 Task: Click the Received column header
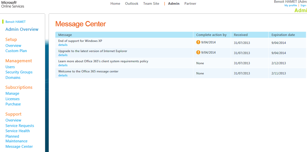pyautogui.click(x=241, y=35)
